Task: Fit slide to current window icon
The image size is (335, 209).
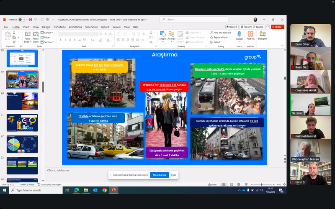Action: coord(284,184)
